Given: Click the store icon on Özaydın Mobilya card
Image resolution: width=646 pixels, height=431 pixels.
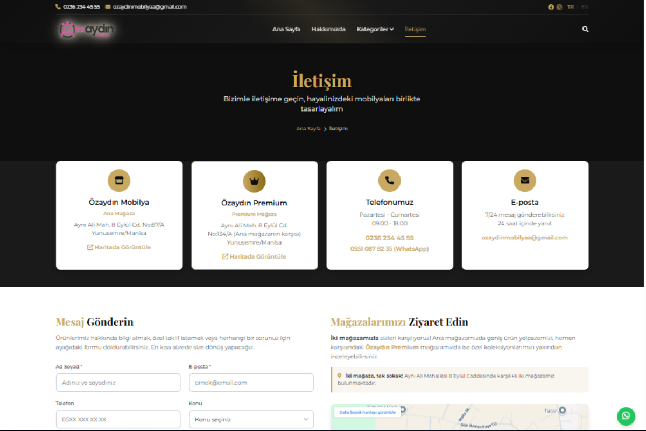Looking at the screenshot, I should 118,180.
